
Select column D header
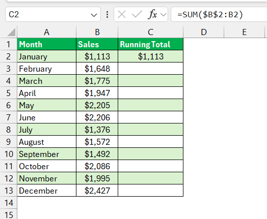pos(204,32)
